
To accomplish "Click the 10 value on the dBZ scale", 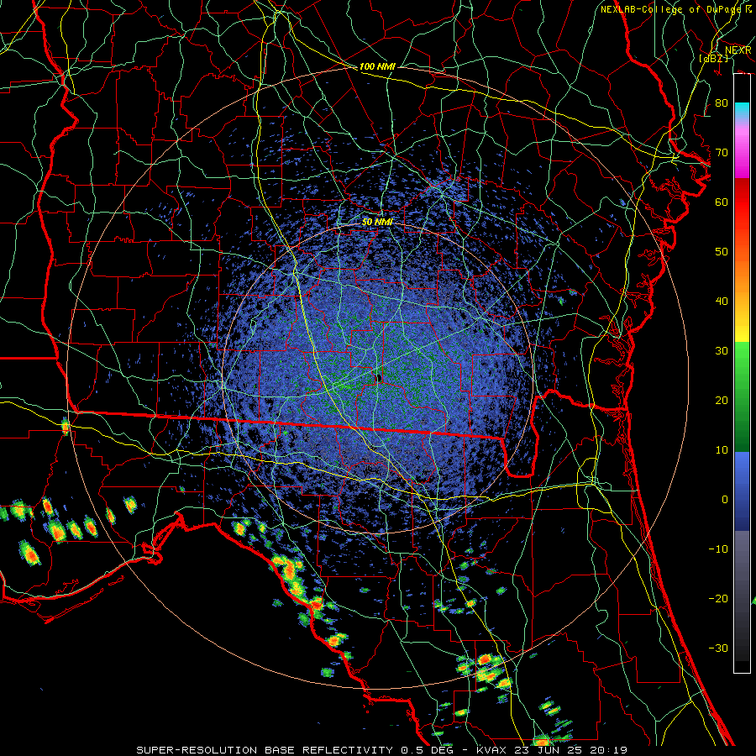I will (x=722, y=450).
